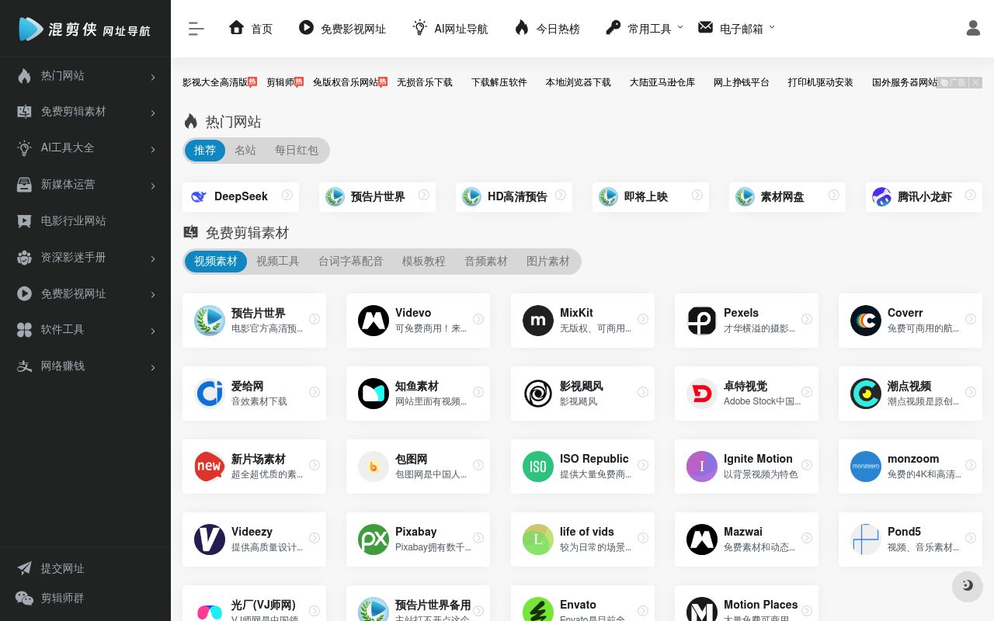Click the Pixabay px logo
The width and height of the screenshot is (994, 621).
[x=374, y=539]
